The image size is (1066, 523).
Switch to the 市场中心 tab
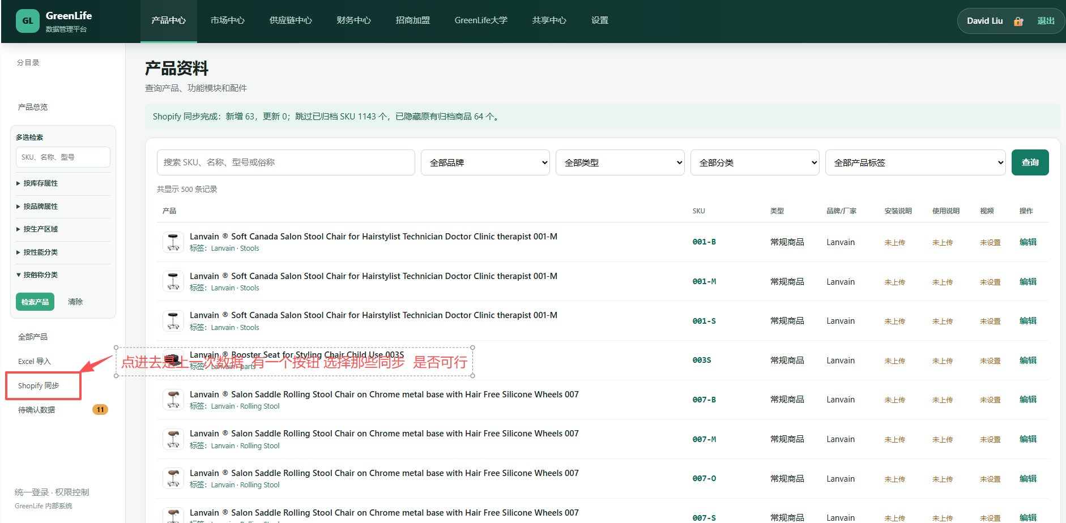228,20
